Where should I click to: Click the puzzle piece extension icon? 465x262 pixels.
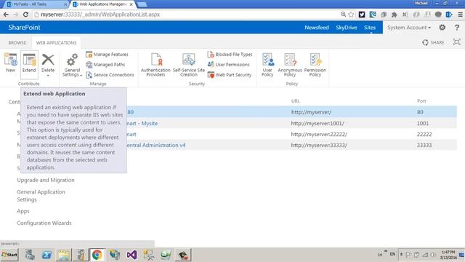tap(394, 15)
